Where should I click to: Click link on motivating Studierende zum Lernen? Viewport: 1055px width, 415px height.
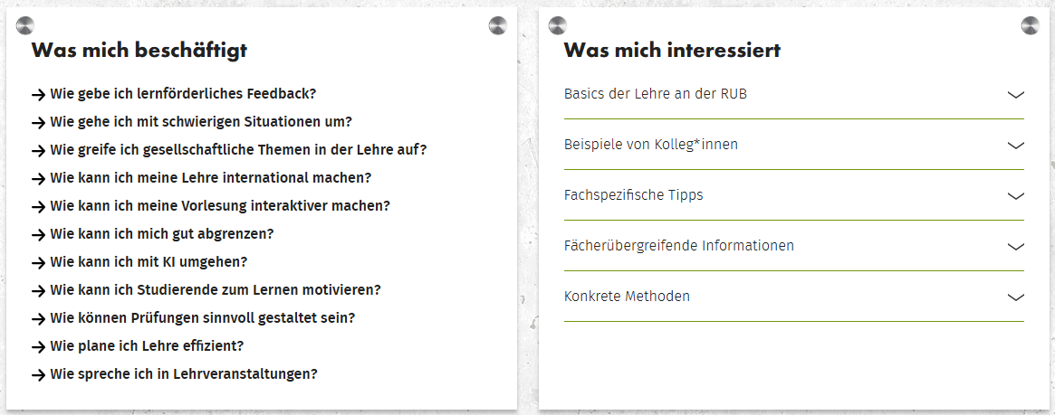coord(215,290)
